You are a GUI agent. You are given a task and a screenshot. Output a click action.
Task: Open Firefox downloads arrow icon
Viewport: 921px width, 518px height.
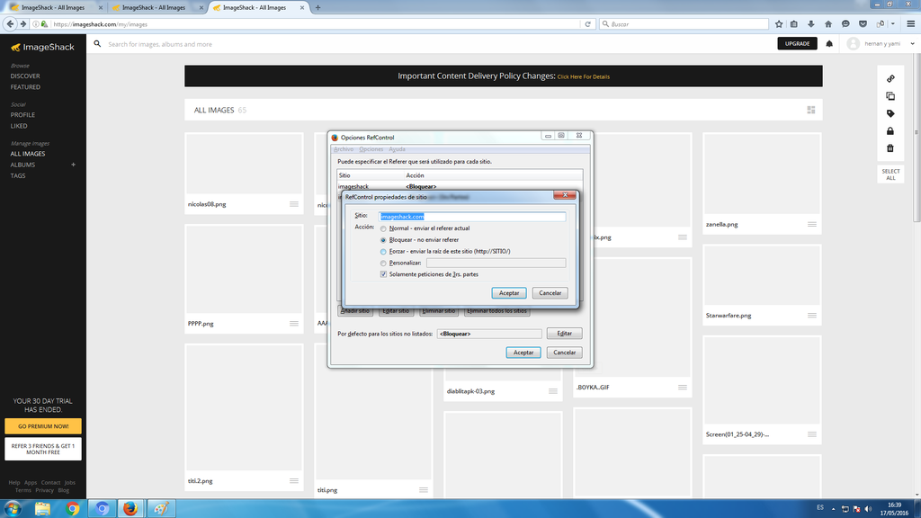811,24
